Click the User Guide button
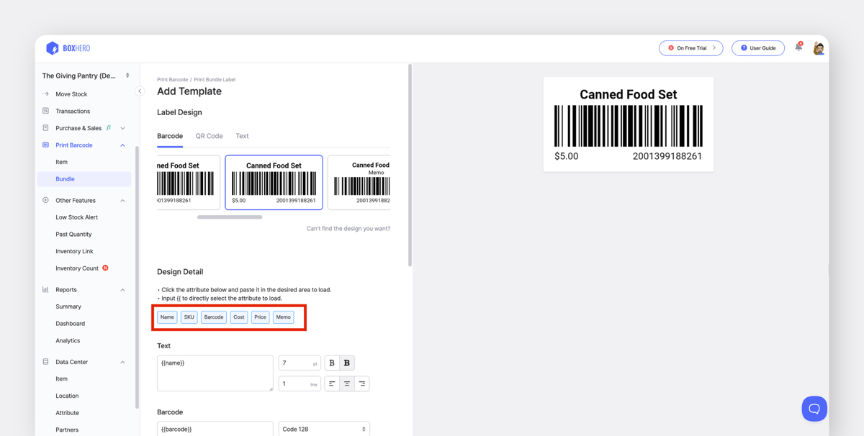864x436 pixels. 758,48
